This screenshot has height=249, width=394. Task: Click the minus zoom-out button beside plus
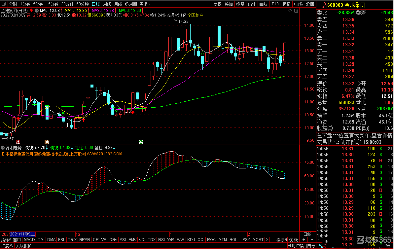tap(312, 240)
